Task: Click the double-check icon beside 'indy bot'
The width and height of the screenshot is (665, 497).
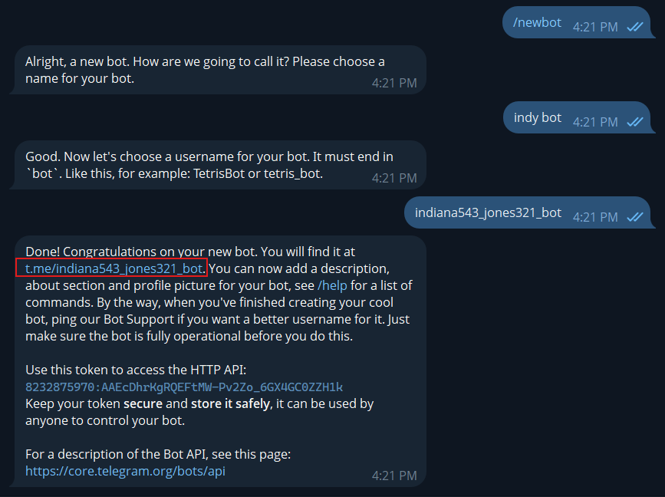Action: point(634,121)
